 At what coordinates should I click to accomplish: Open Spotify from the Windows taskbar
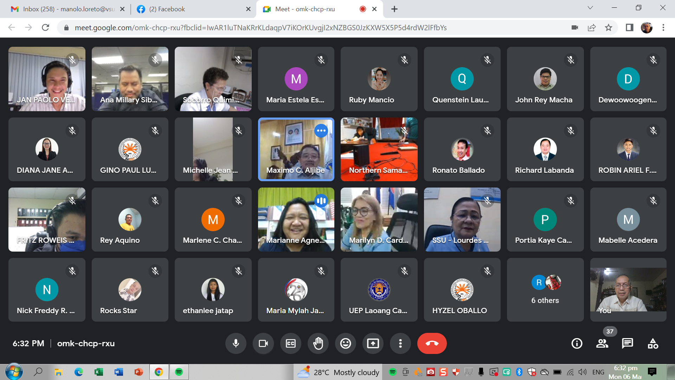pos(179,372)
